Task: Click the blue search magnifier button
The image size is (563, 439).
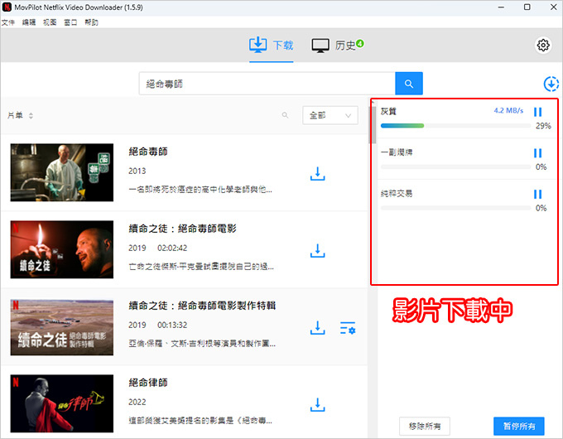Action: (x=409, y=84)
